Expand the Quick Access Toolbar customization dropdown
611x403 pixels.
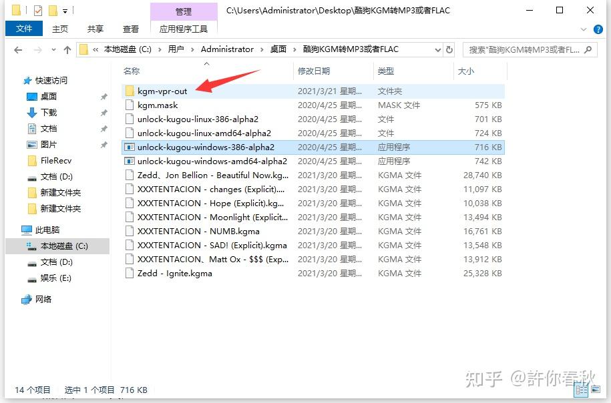coord(65,10)
